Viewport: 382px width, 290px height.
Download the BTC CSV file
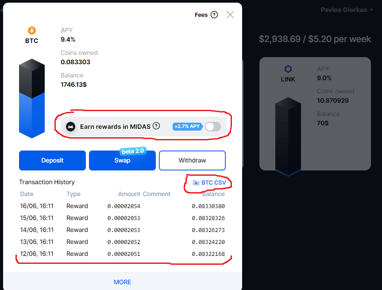coord(209,182)
